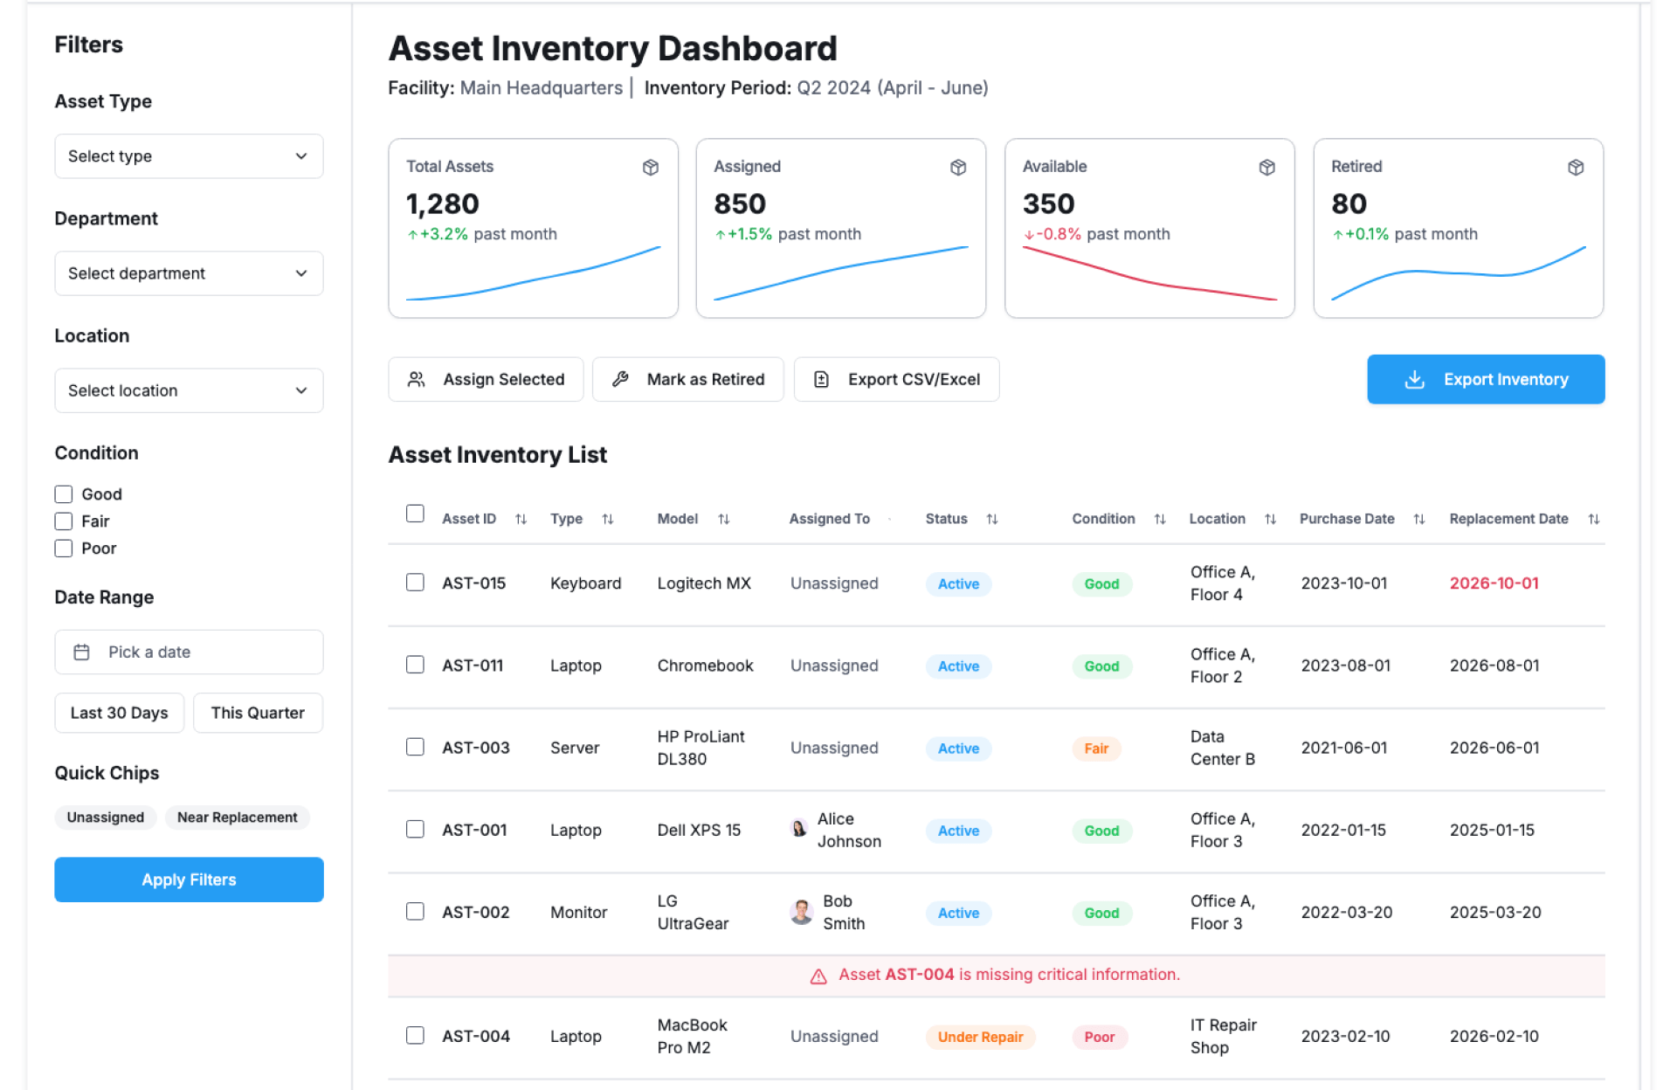Viewport: 1677px width, 1090px height.
Task: Click Alice Johnson's avatar image
Action: [x=799, y=829]
